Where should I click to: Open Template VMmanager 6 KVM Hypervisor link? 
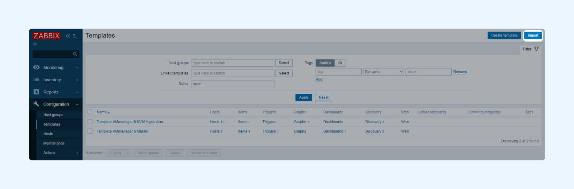point(130,122)
